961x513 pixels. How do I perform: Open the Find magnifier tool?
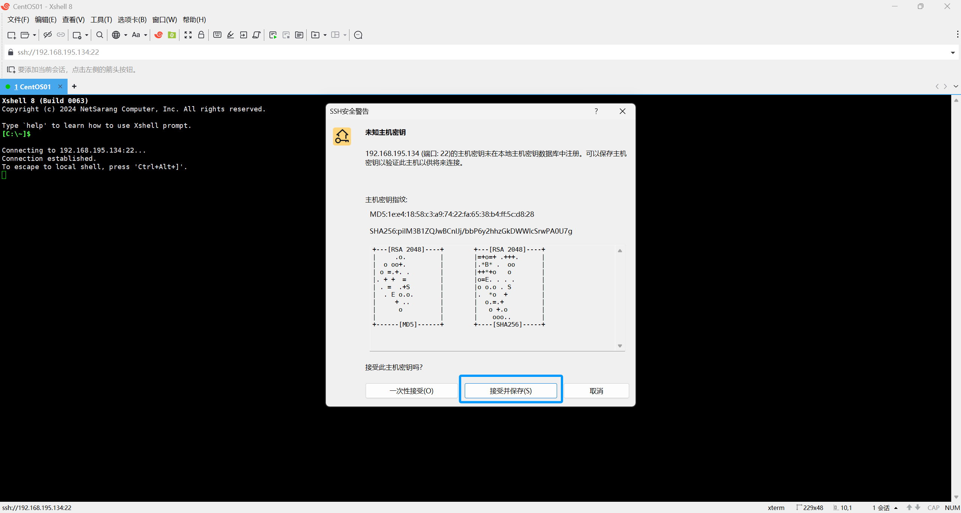pos(99,35)
